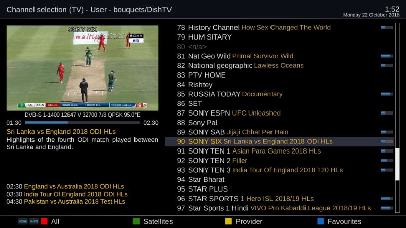This screenshot has height=228, width=406.
Task: Open the Provider label
Action: click(x=249, y=221)
